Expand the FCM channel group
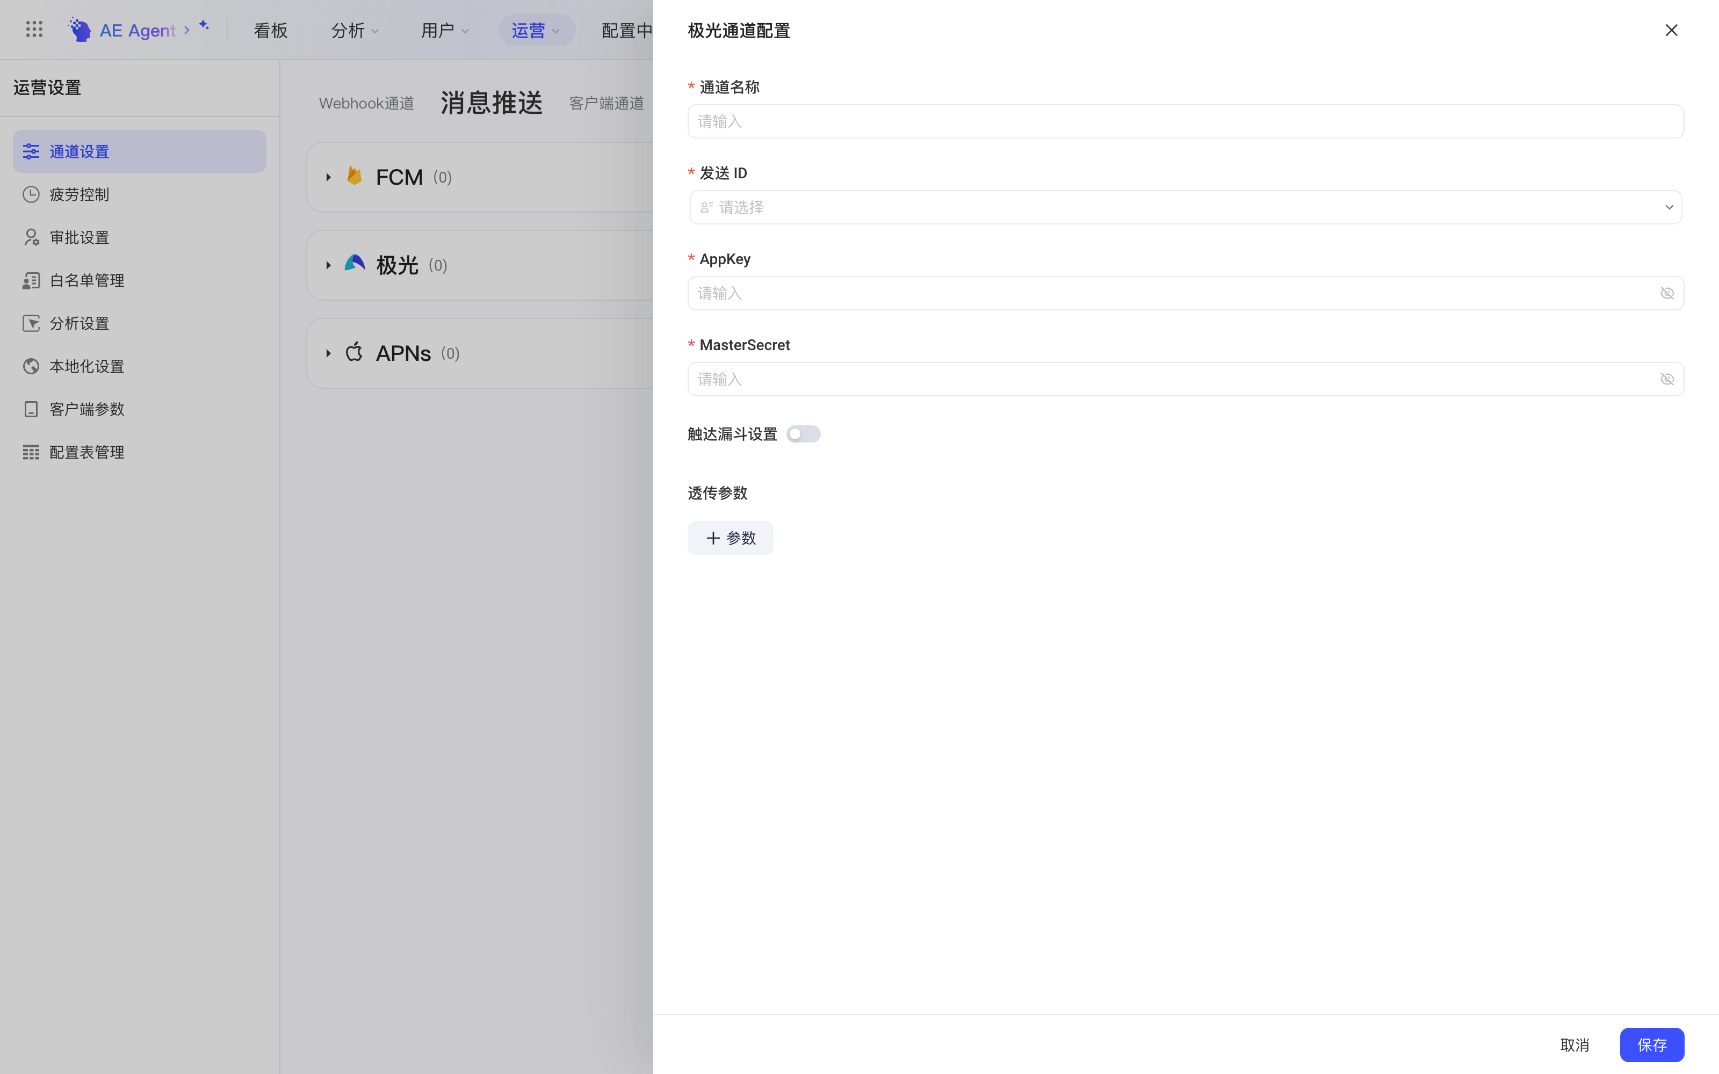 click(328, 177)
